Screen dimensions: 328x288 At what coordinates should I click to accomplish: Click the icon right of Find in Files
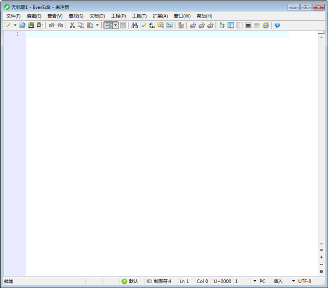pyautogui.click(x=169, y=25)
